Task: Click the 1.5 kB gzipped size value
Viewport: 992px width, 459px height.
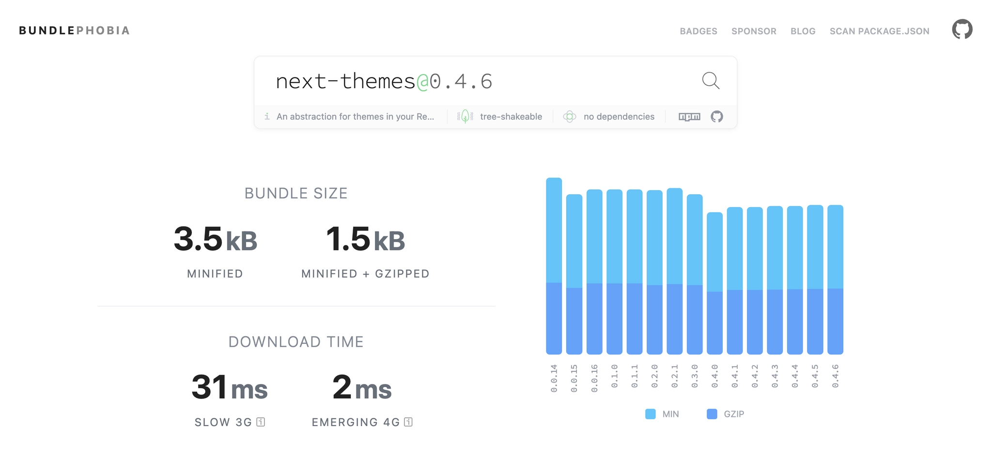Action: pyautogui.click(x=365, y=239)
